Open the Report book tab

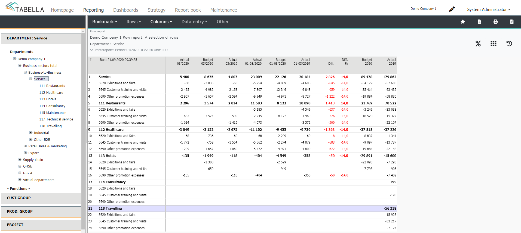click(188, 10)
